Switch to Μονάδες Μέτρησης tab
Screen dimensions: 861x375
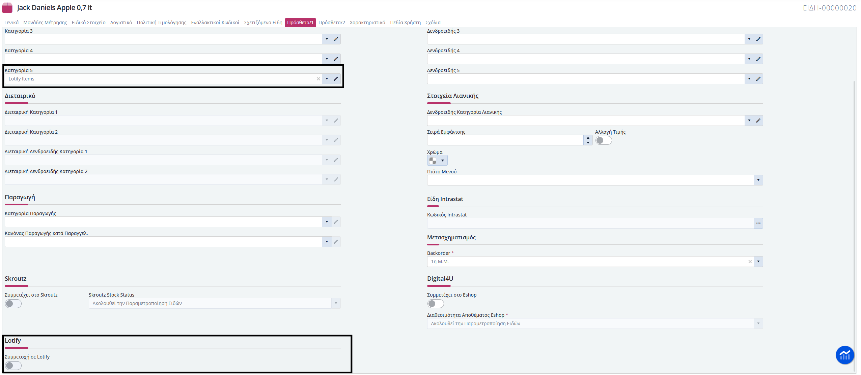click(45, 23)
